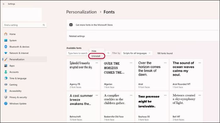The image size is (220, 123).
Task: Open the Scripts for all languages filter dropdown
Action: click(x=137, y=53)
